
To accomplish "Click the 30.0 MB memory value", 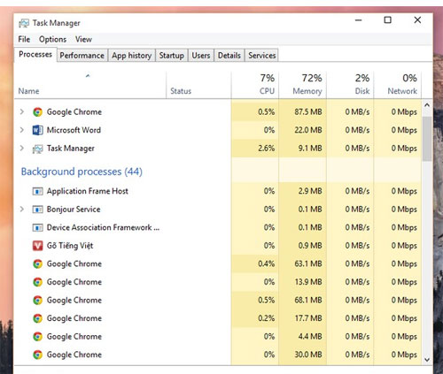I will click(x=308, y=355).
